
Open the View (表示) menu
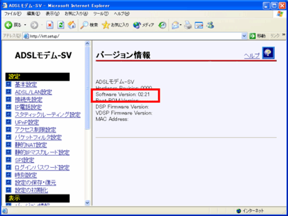pos(52,14)
